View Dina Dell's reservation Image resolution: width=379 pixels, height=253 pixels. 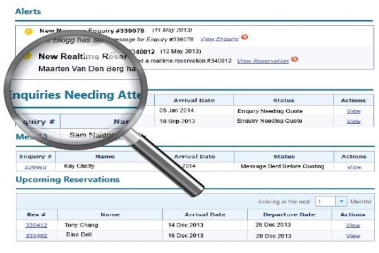pyautogui.click(x=353, y=235)
